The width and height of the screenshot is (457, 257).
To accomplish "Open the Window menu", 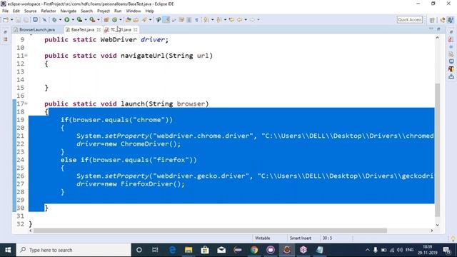I will pyautogui.click(x=134, y=11).
